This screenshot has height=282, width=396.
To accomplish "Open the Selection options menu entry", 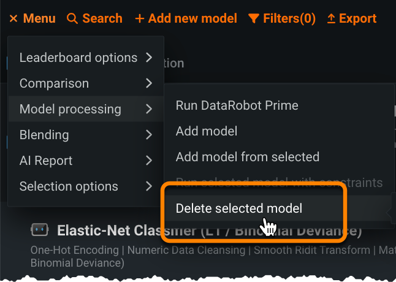I will pos(69,186).
